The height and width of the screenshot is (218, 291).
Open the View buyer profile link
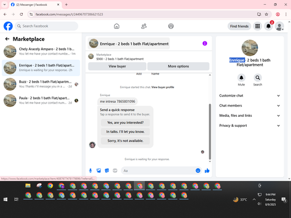pyautogui.click(x=162, y=87)
